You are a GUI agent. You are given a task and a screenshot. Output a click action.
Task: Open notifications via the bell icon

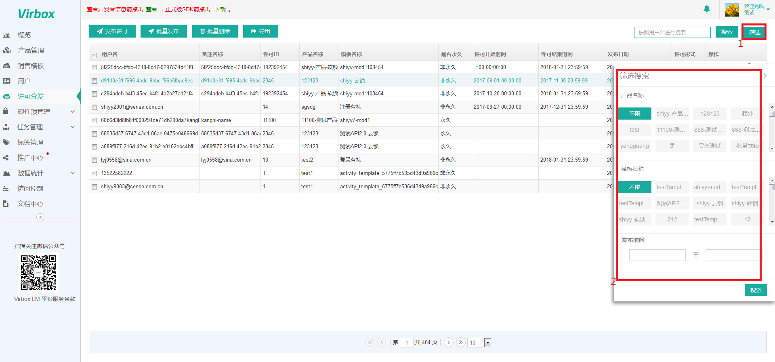tap(707, 9)
